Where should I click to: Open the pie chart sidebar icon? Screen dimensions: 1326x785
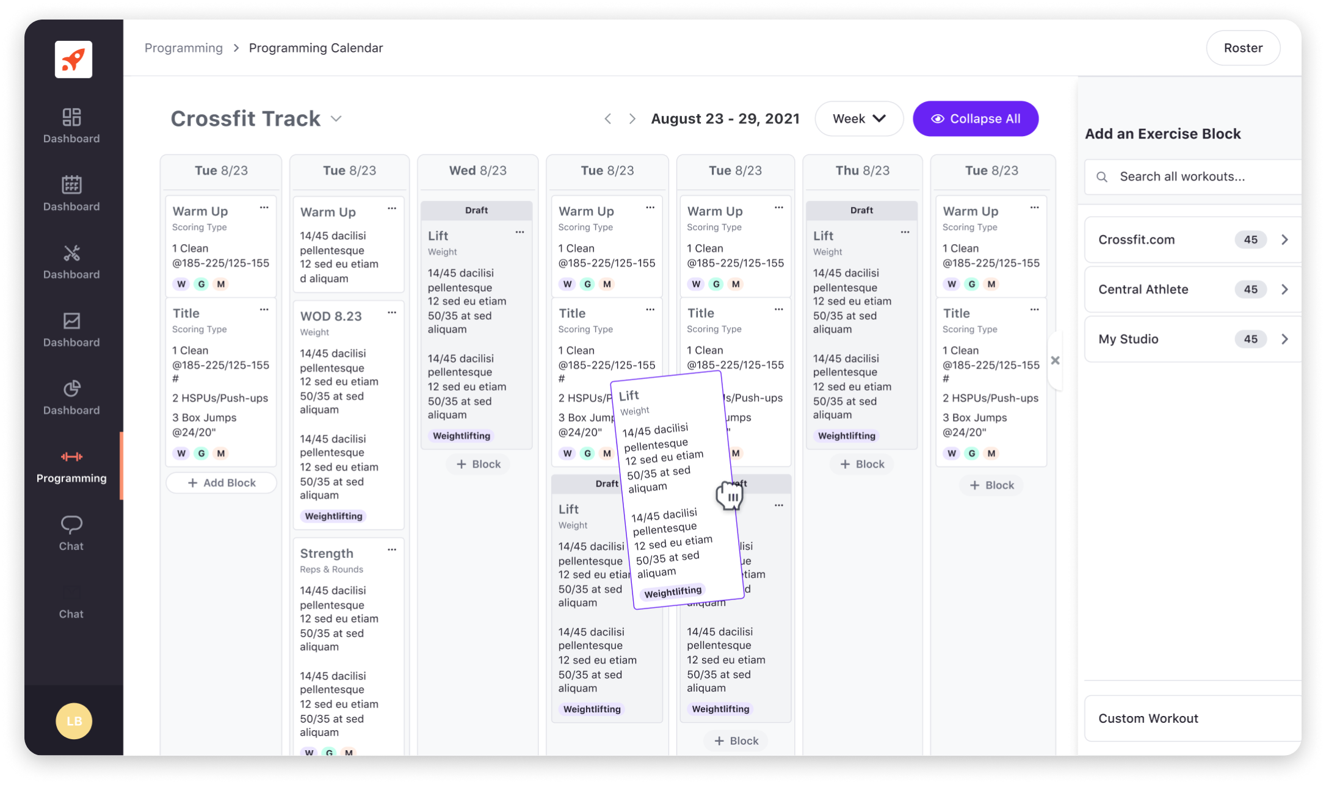71,388
